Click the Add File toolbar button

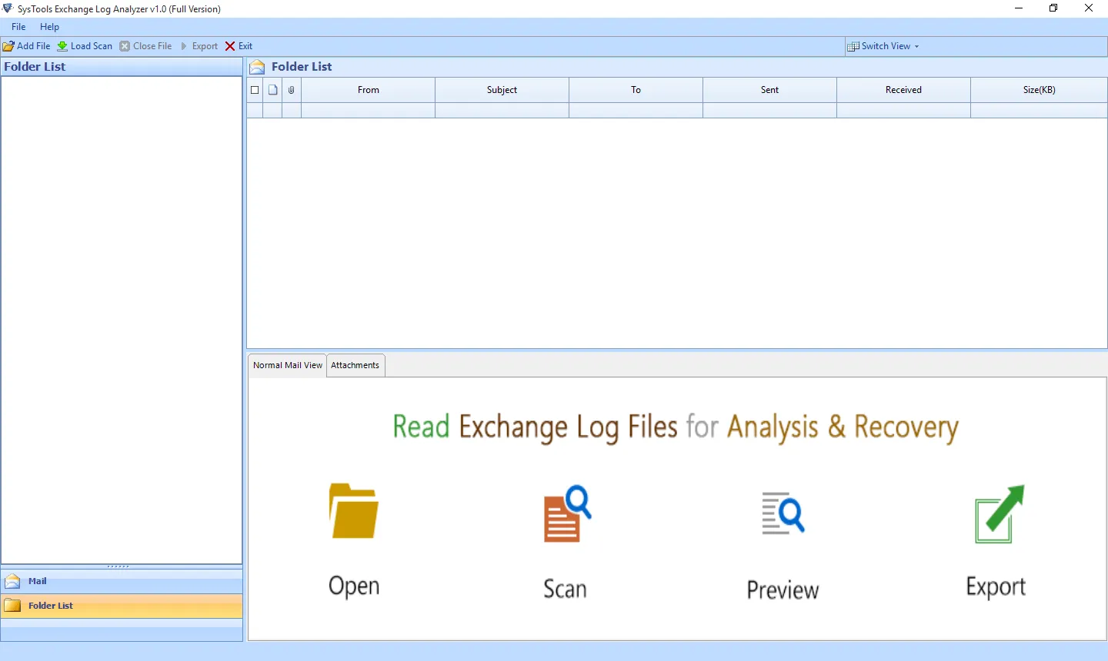pos(27,46)
